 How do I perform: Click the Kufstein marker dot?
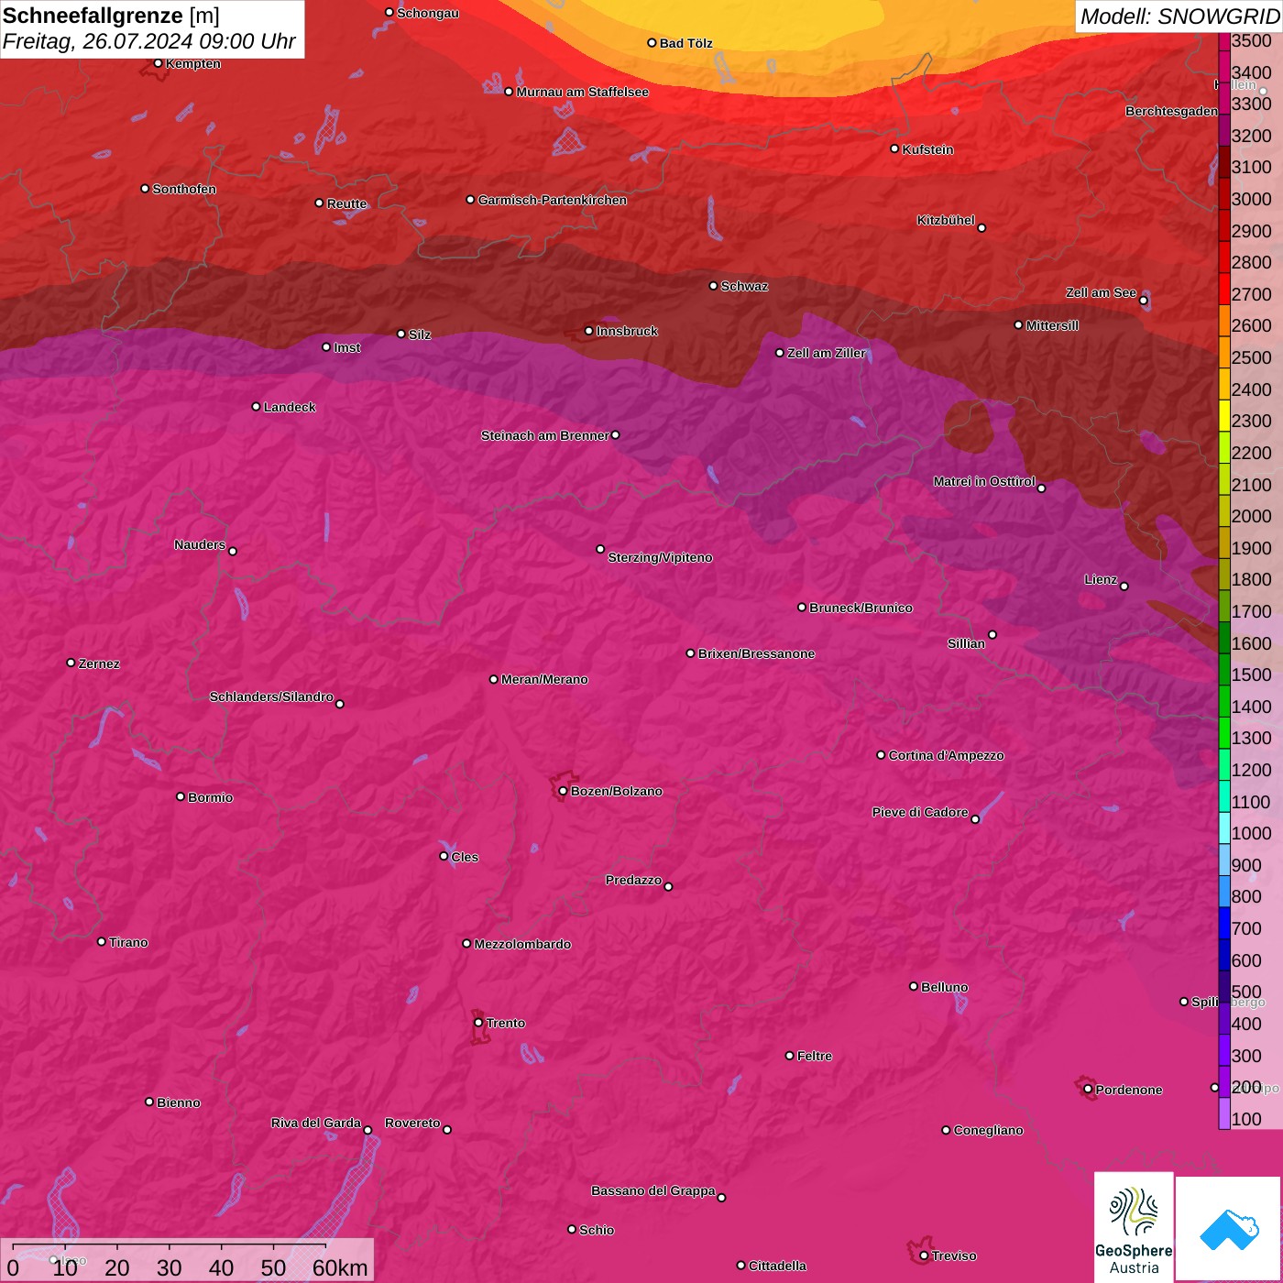pos(894,148)
